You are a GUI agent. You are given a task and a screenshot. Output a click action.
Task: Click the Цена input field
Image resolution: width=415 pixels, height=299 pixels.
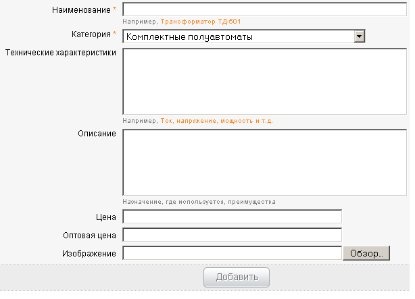coord(232,217)
